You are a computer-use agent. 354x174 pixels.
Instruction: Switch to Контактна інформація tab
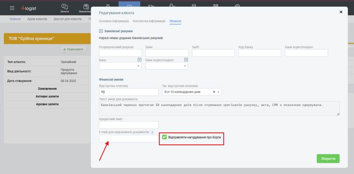click(x=149, y=21)
